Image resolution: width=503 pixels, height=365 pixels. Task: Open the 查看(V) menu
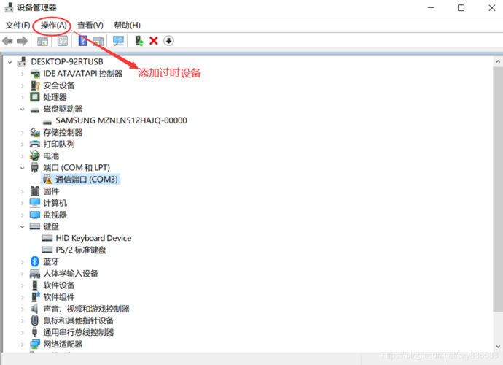(x=90, y=25)
